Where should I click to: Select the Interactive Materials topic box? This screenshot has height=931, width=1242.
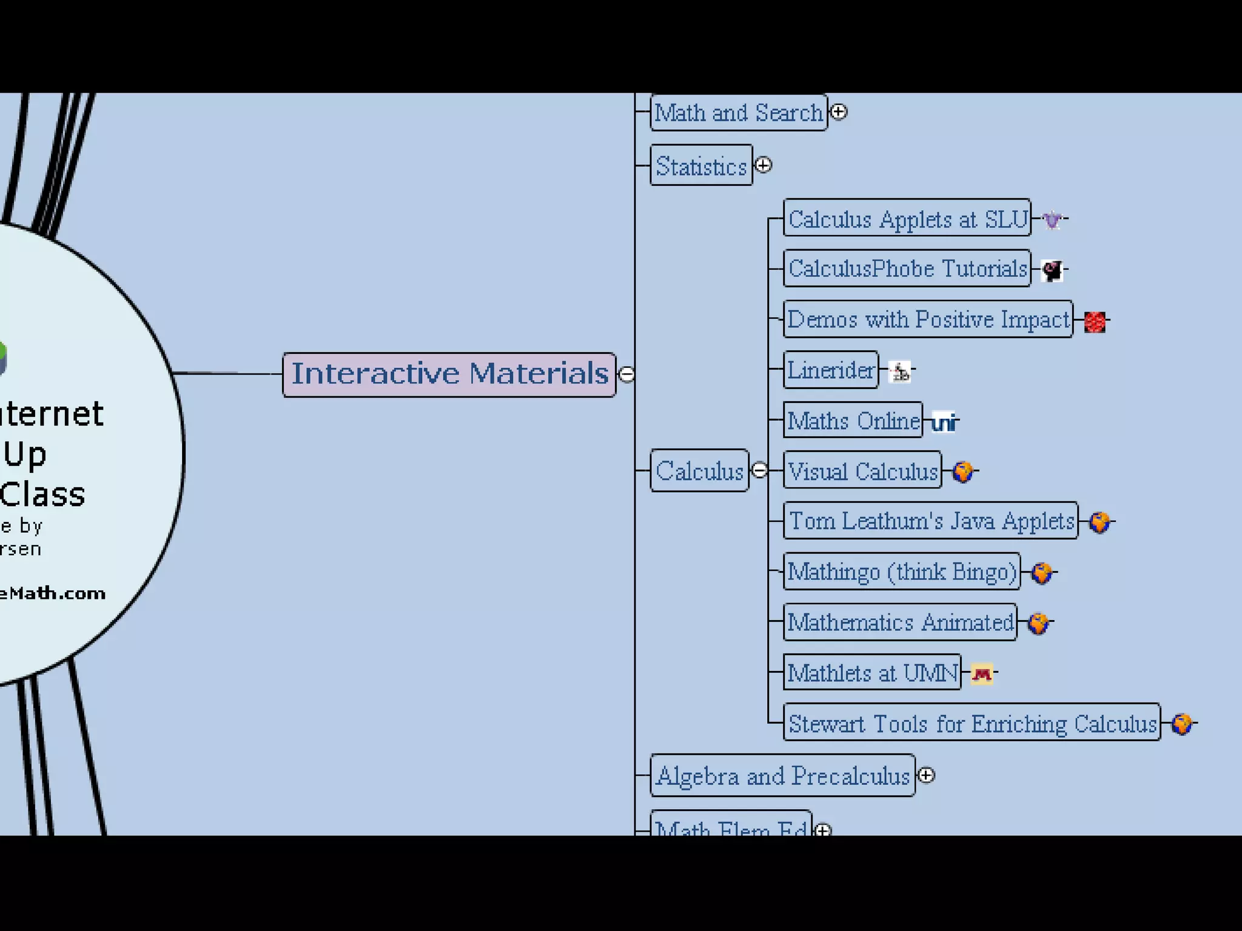[x=449, y=374]
